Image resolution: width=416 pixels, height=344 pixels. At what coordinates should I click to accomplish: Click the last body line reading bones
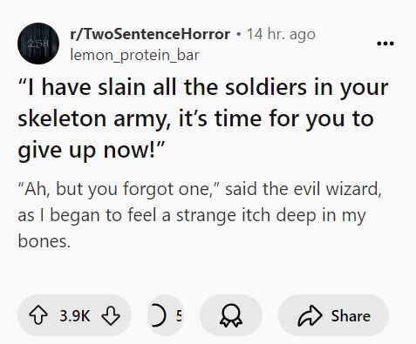click(x=44, y=241)
